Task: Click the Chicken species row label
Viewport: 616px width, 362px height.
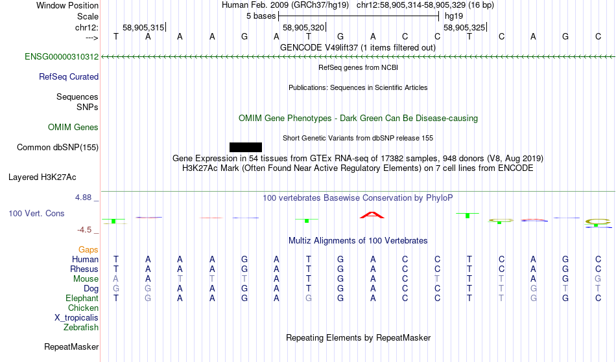Action: (x=83, y=308)
